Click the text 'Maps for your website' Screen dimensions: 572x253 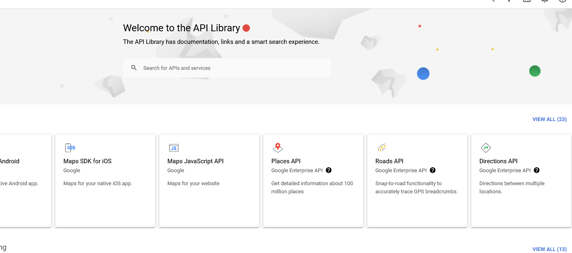click(193, 184)
